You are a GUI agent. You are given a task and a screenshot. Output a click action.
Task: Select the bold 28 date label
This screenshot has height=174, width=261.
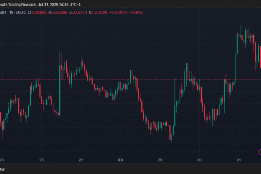coord(121,160)
